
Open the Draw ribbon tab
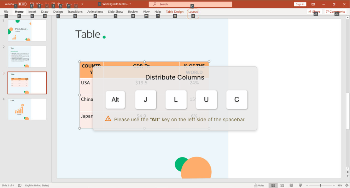[45, 12]
